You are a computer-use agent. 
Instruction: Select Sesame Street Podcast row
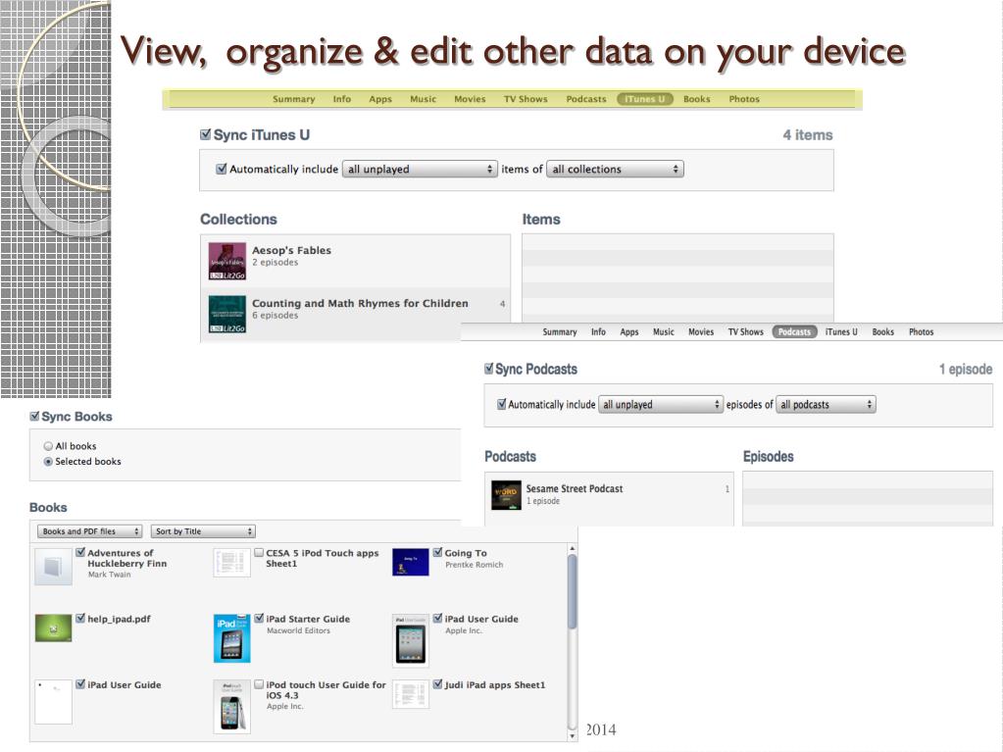pyautogui.click(x=609, y=495)
